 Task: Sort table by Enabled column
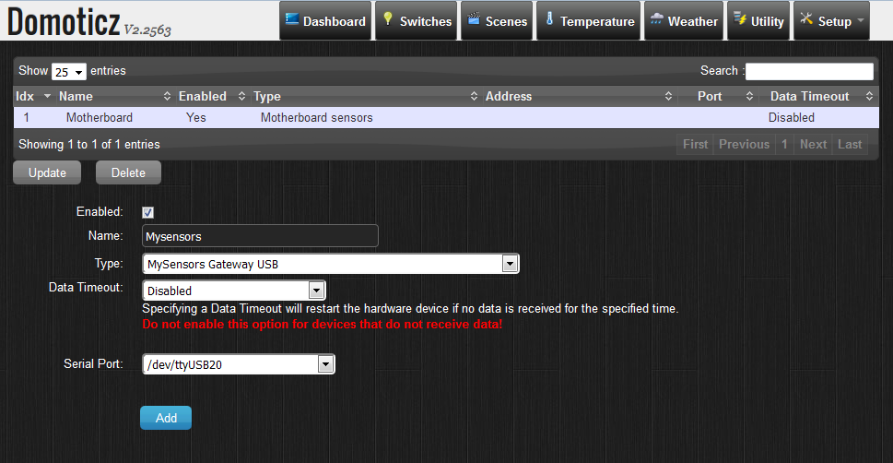coord(212,96)
